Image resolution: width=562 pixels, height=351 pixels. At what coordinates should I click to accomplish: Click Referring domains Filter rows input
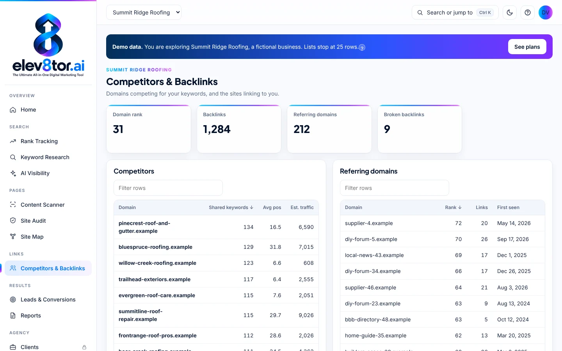coord(395,188)
